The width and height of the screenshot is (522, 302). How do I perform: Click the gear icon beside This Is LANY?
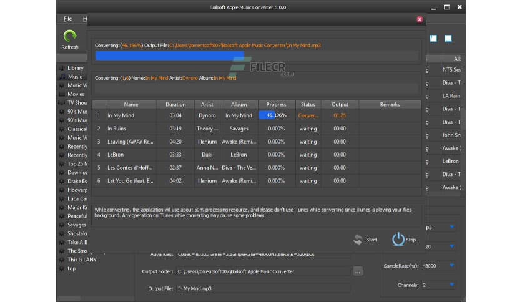tap(62, 260)
